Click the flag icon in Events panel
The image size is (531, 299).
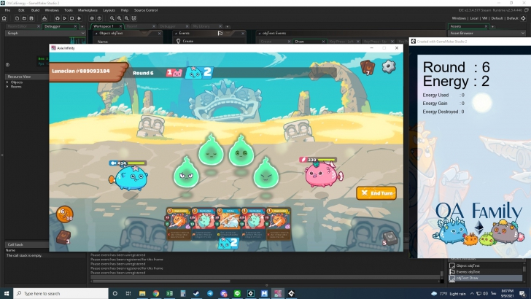coord(220,34)
